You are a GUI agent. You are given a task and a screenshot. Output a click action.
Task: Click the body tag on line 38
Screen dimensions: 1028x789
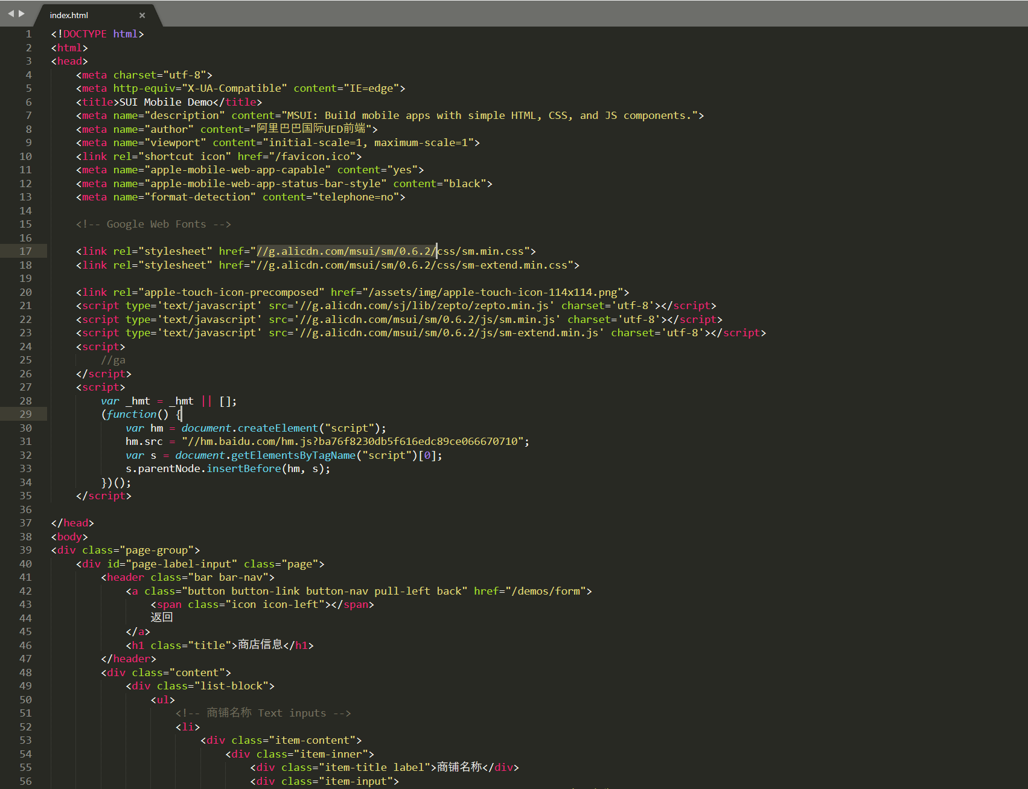[x=69, y=537]
